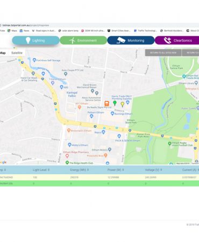The width and height of the screenshot is (199, 242).
Task: Select the green highlighted table row
Action: [99, 183]
